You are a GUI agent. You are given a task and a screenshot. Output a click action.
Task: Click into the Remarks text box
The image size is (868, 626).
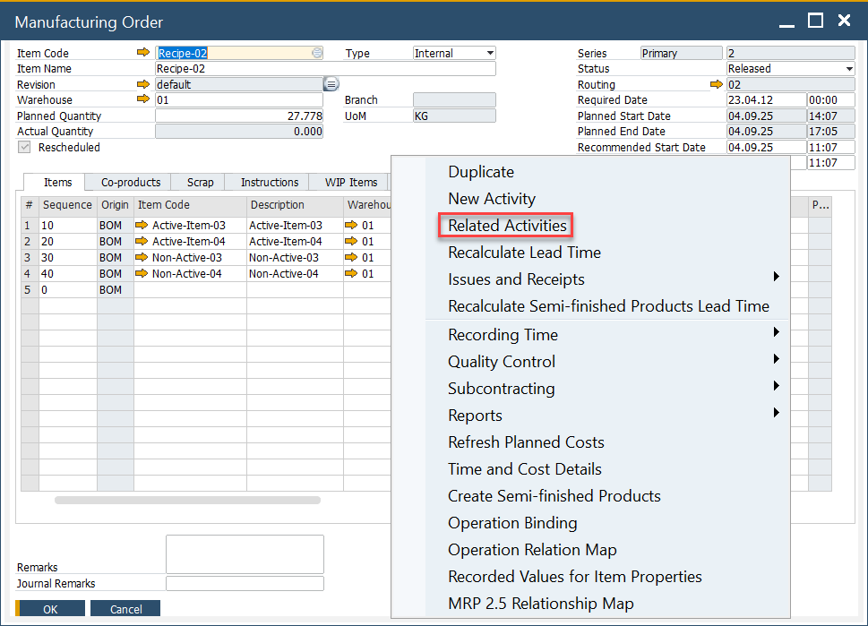245,553
